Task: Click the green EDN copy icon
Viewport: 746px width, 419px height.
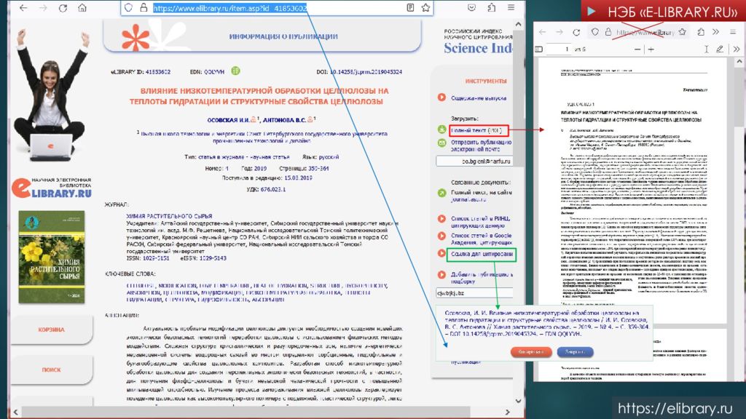Action: coord(235,71)
